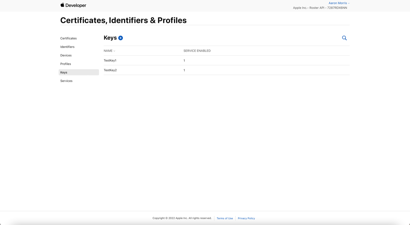Click the Certificates, Identifiers & Profiles heading

pos(123,20)
